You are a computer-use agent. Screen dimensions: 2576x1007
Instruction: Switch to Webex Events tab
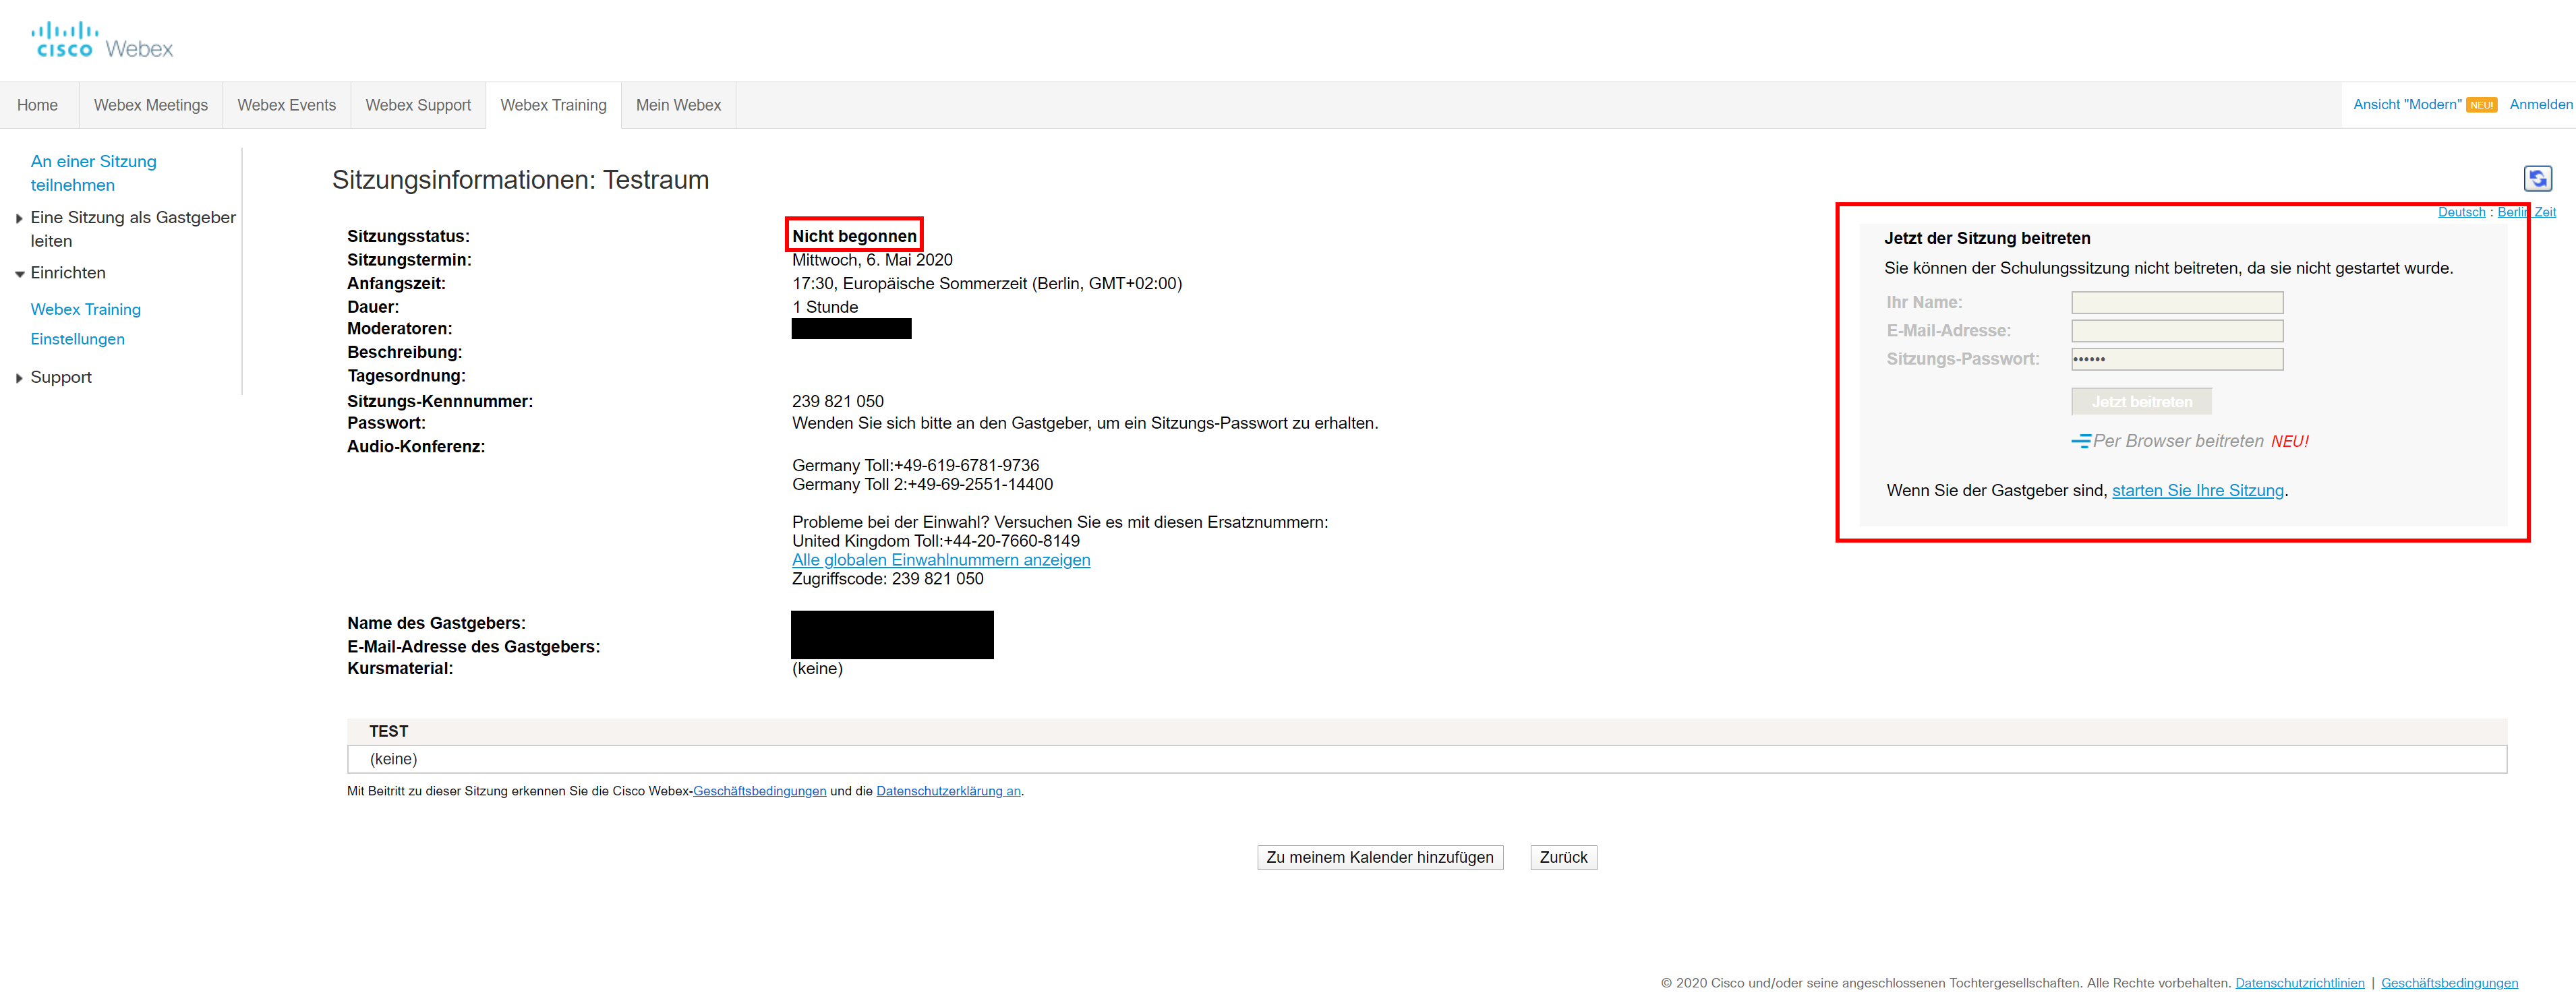point(287,105)
